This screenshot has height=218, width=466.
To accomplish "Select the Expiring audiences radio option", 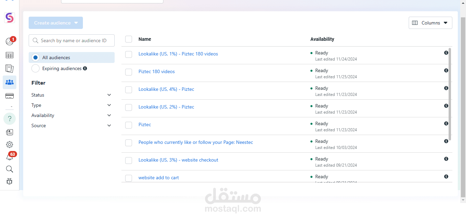I will coord(35,68).
